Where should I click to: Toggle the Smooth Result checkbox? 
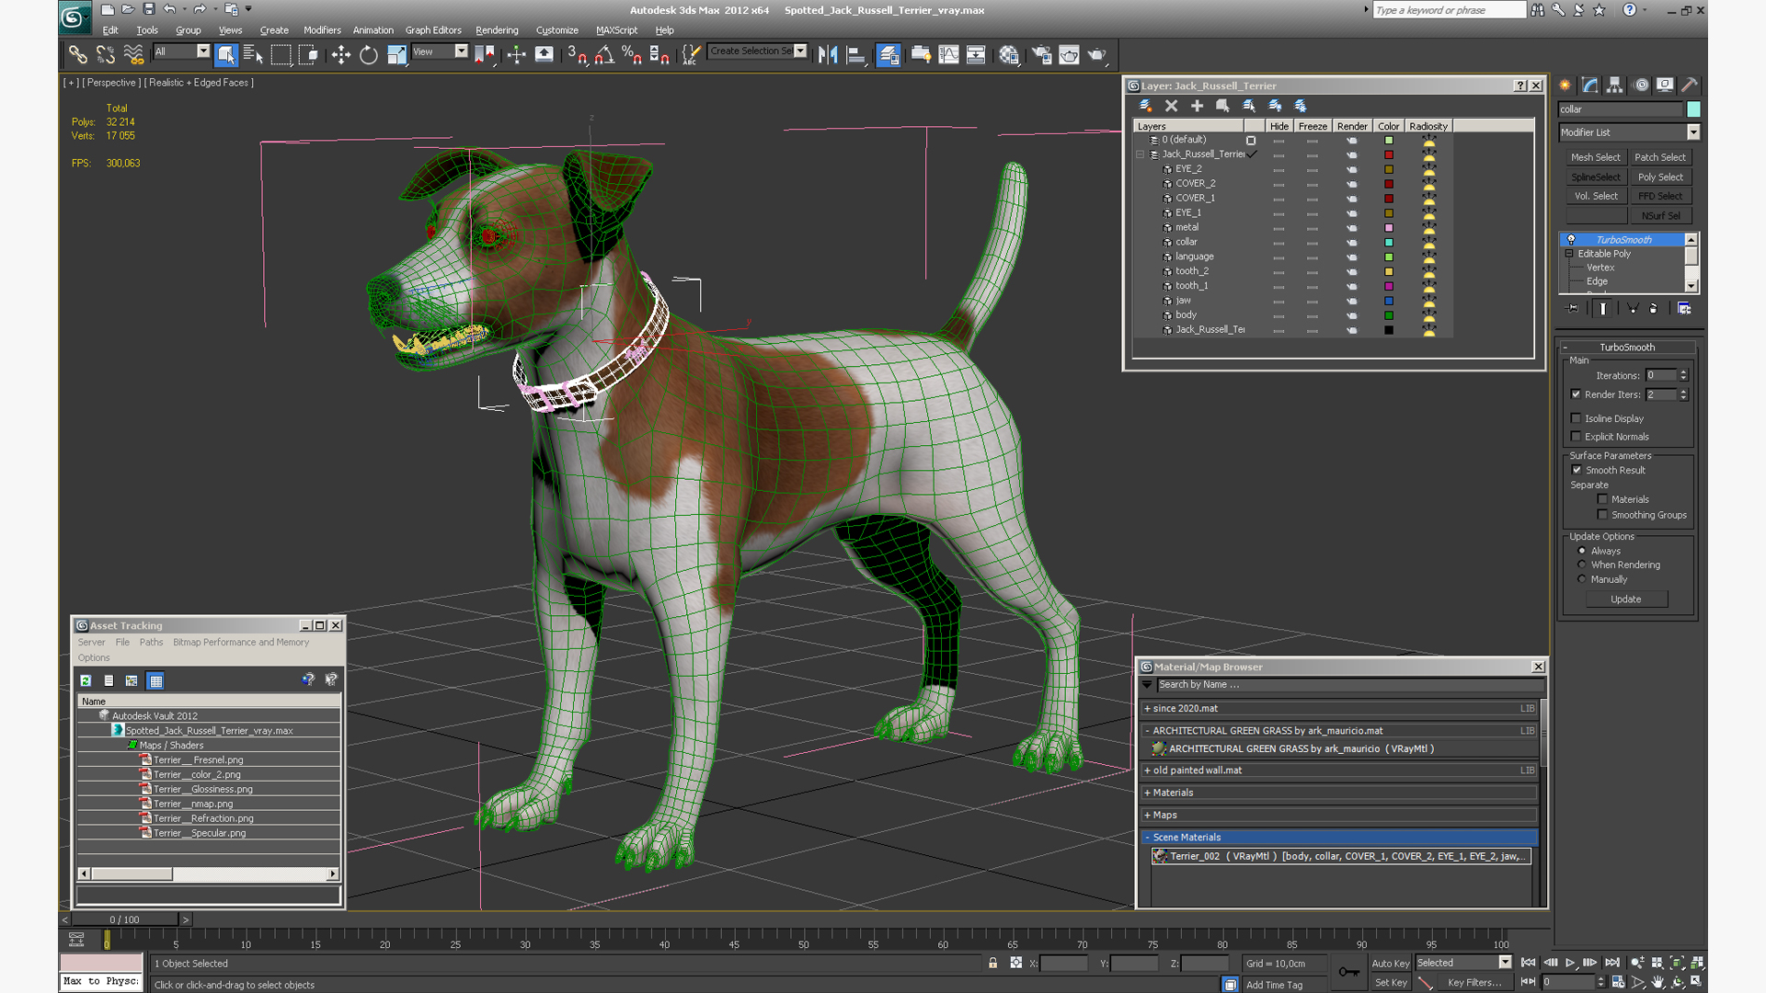[1577, 470]
